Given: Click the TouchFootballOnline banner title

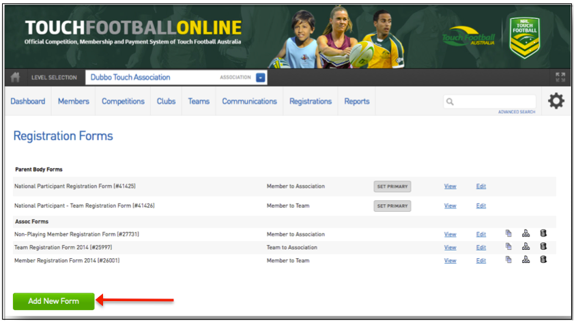Looking at the screenshot, I should click(133, 28).
